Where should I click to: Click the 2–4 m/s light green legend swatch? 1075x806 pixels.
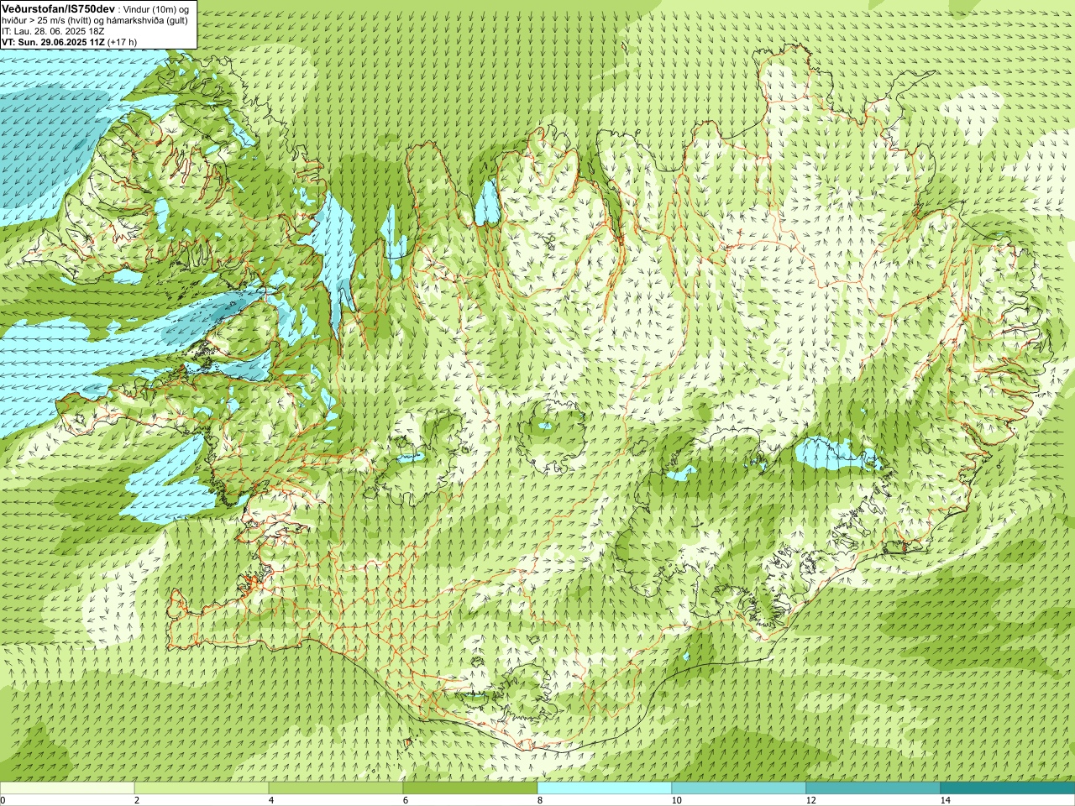[202, 788]
